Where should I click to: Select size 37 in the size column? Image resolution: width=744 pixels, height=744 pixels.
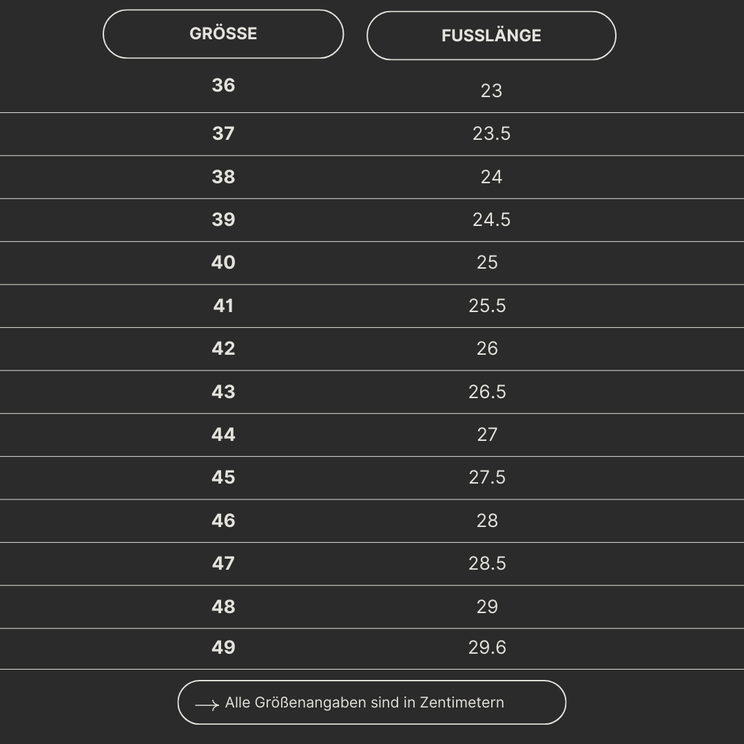[223, 134]
